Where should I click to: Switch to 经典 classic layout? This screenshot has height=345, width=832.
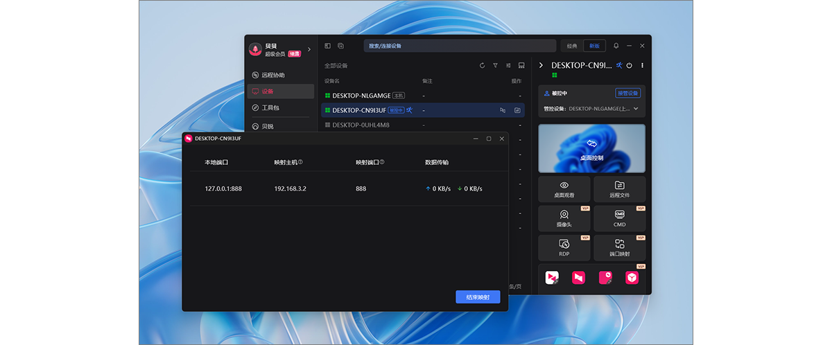point(572,46)
